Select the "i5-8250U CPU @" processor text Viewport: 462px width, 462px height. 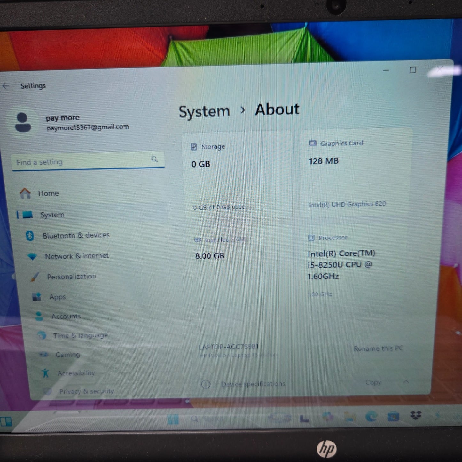[x=340, y=265]
